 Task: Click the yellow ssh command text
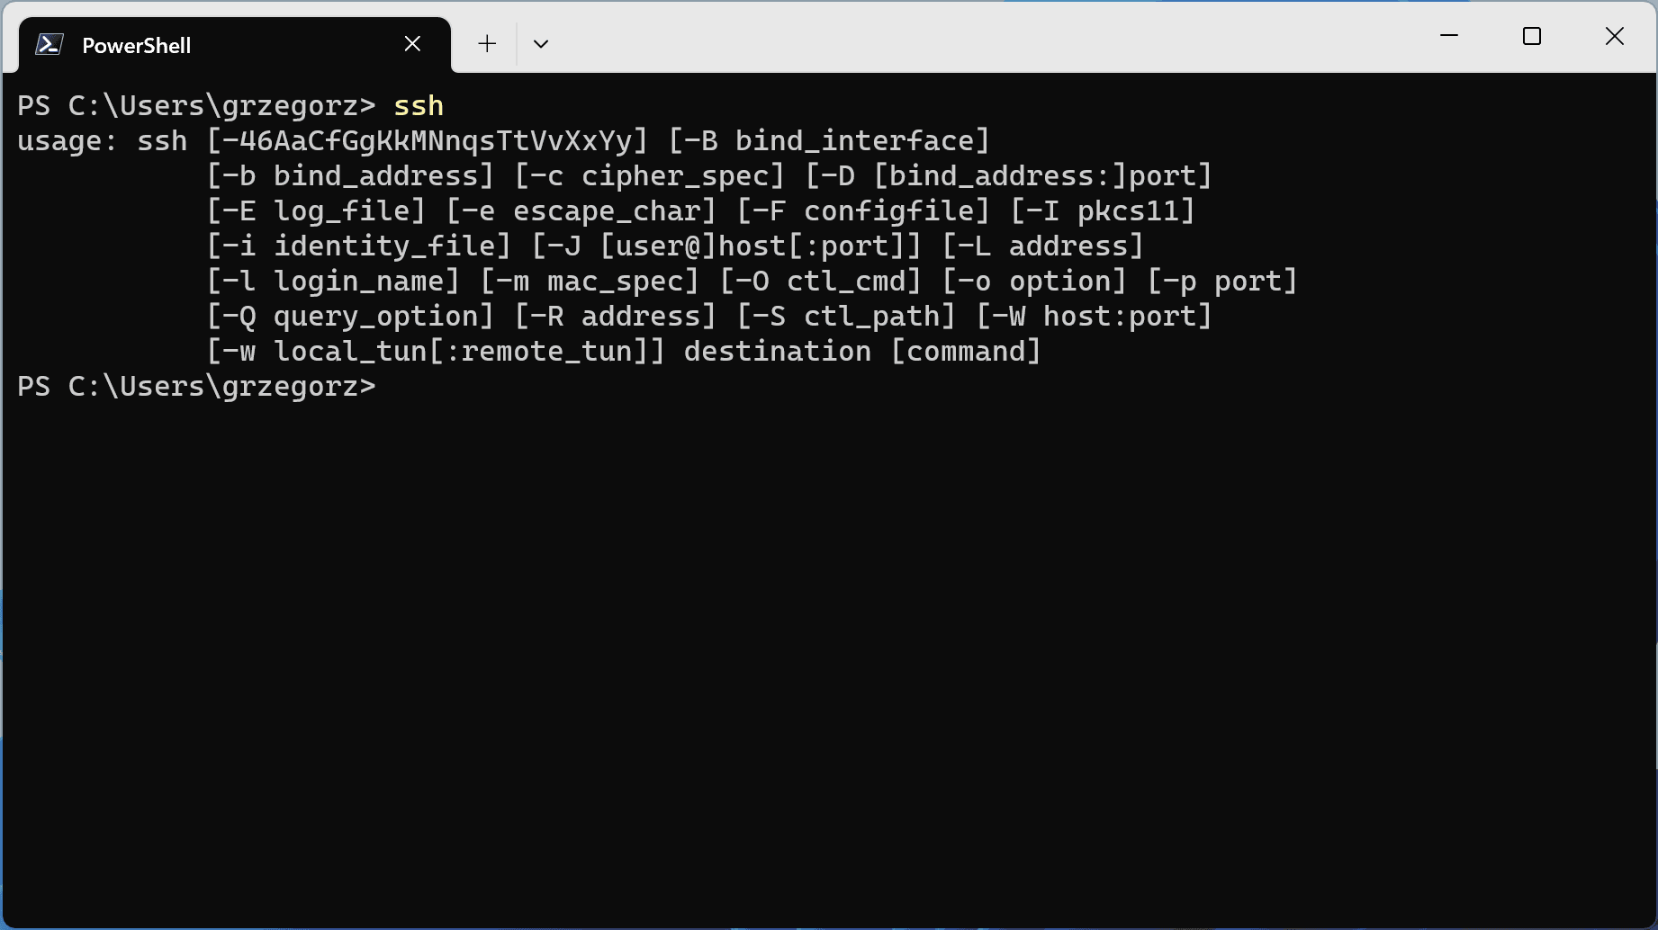coord(417,105)
